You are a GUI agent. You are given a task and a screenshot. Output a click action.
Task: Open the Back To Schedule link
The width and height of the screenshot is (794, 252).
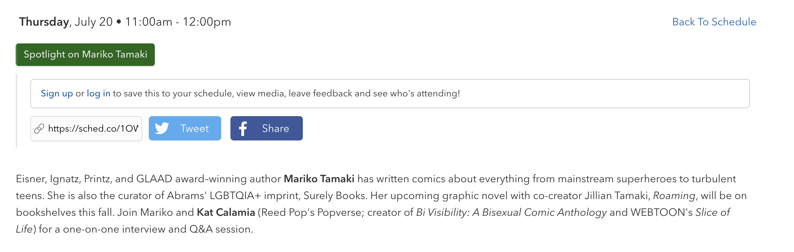tap(714, 22)
